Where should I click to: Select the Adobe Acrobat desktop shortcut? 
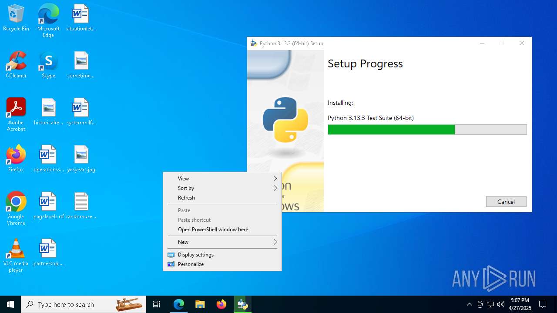click(16, 115)
